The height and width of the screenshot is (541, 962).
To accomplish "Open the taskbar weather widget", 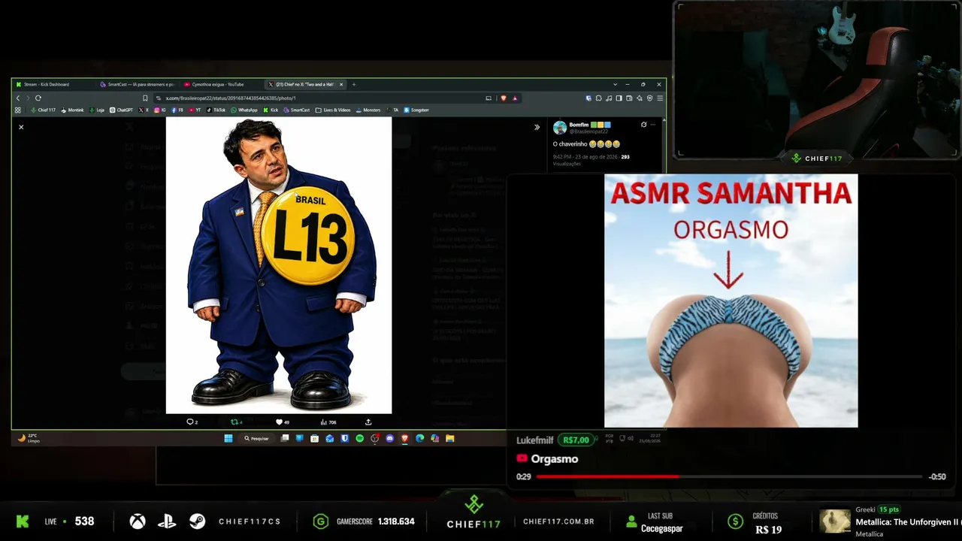I will 29,438.
